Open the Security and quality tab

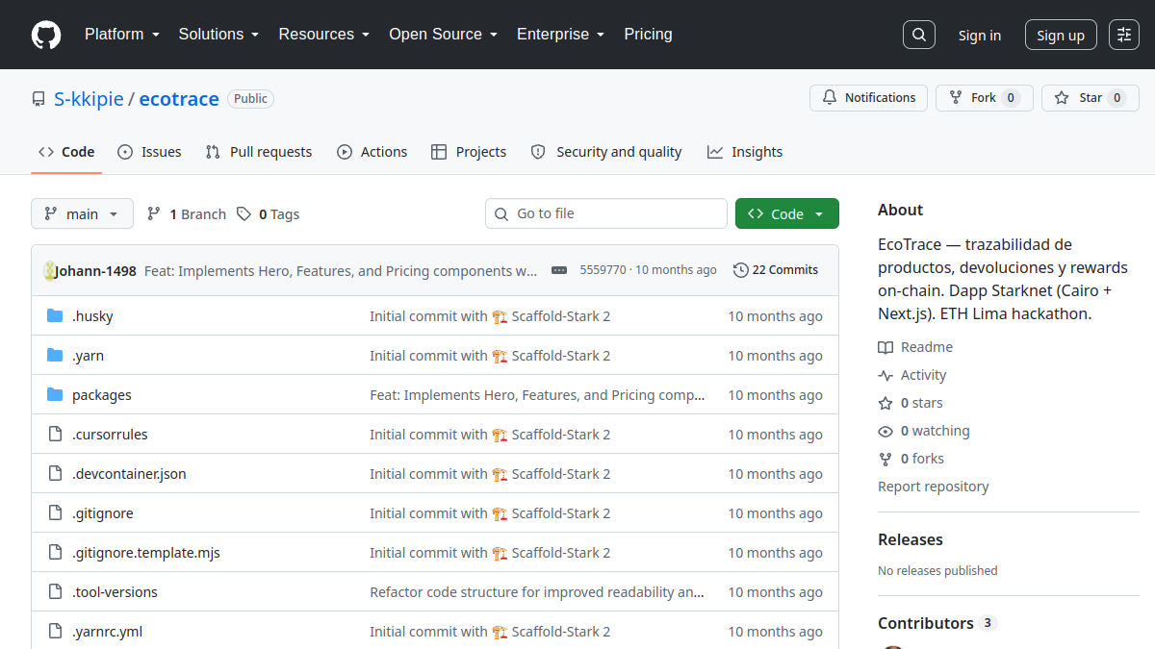point(606,152)
